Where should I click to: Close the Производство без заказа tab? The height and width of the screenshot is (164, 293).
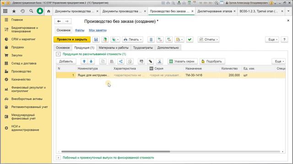coord(192,11)
